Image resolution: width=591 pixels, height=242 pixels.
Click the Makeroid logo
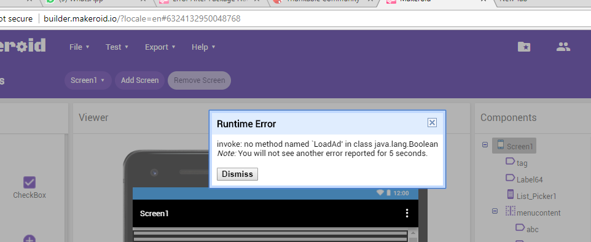(23, 45)
